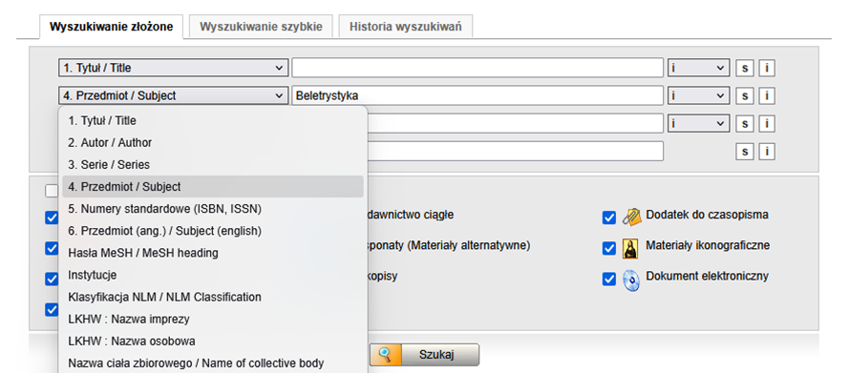
Task: Click the 'i' button on the Title row
Action: [x=767, y=69]
